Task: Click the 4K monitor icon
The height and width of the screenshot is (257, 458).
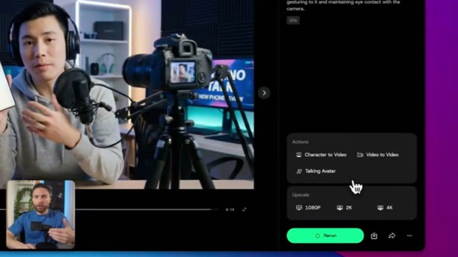Action: tap(380, 208)
